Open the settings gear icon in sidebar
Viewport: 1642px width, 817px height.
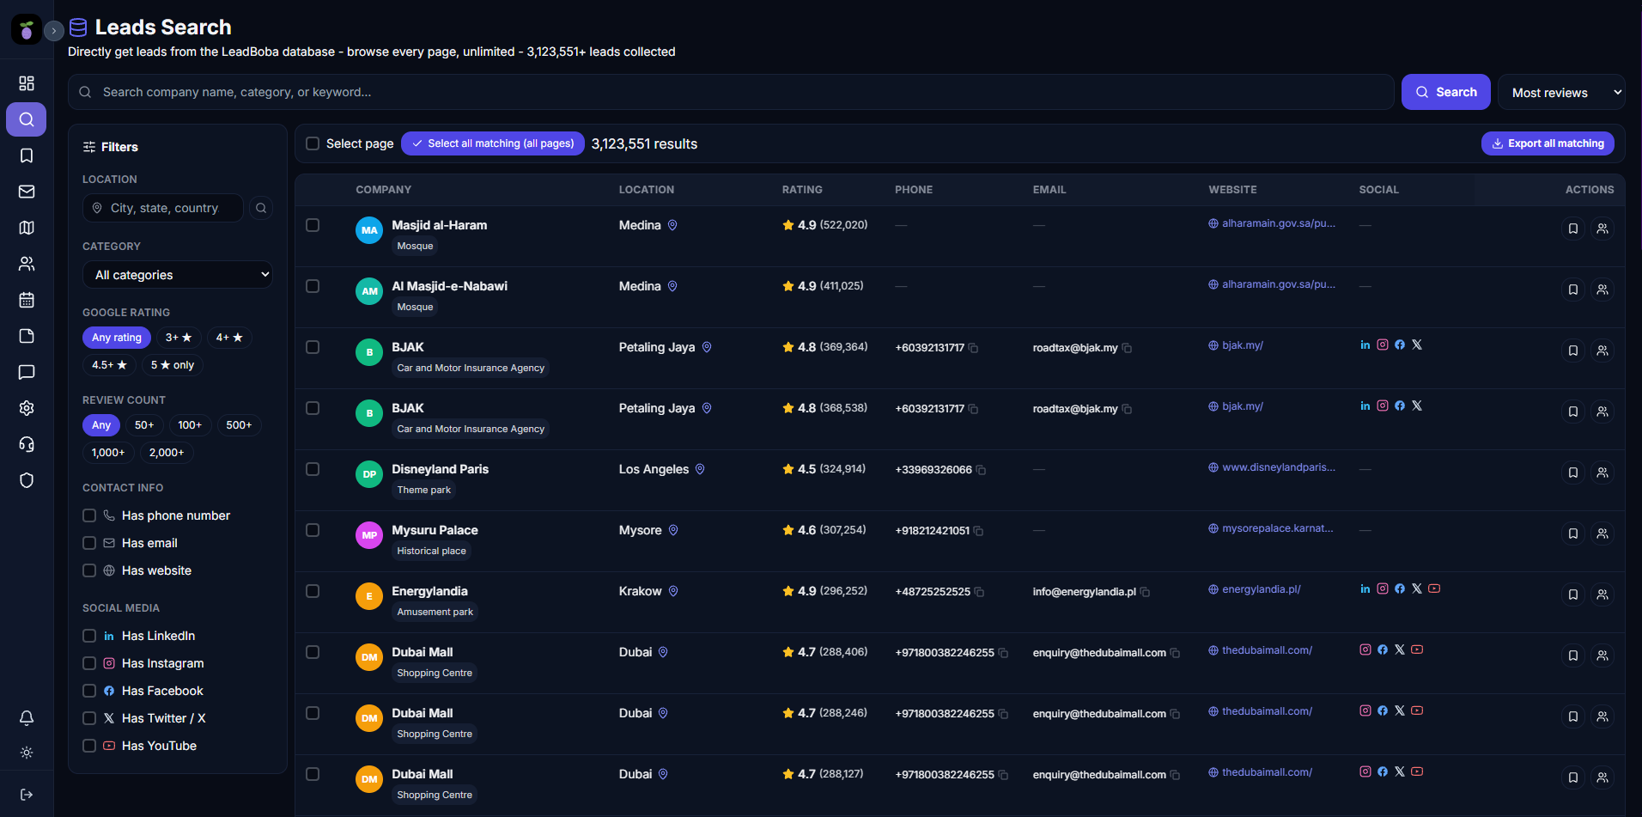coord(27,408)
